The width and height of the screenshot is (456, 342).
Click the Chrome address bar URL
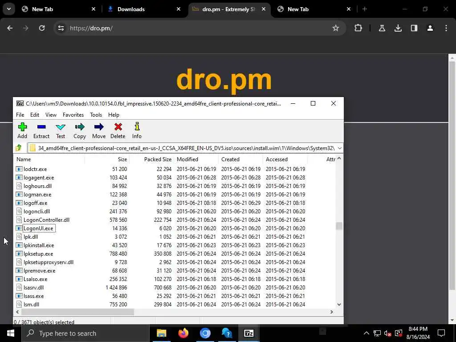pyautogui.click(x=91, y=28)
